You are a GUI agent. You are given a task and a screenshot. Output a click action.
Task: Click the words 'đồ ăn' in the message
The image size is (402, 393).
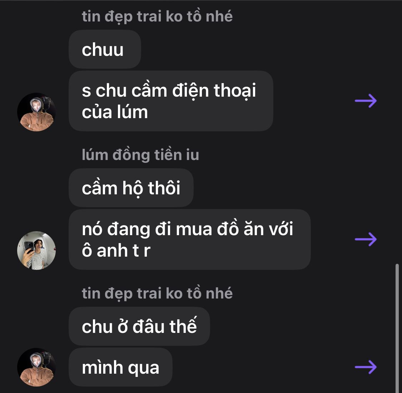coord(240,228)
